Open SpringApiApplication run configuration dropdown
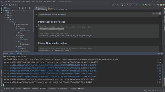This screenshot has width=165, height=92. pos(129,5)
